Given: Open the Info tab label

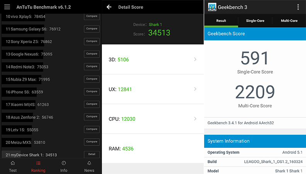Looking at the screenshot, I should [x=64, y=170].
